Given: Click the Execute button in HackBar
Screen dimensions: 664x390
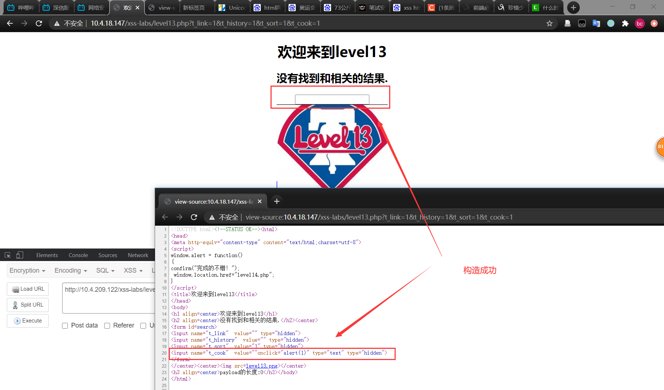Looking at the screenshot, I should [x=28, y=321].
